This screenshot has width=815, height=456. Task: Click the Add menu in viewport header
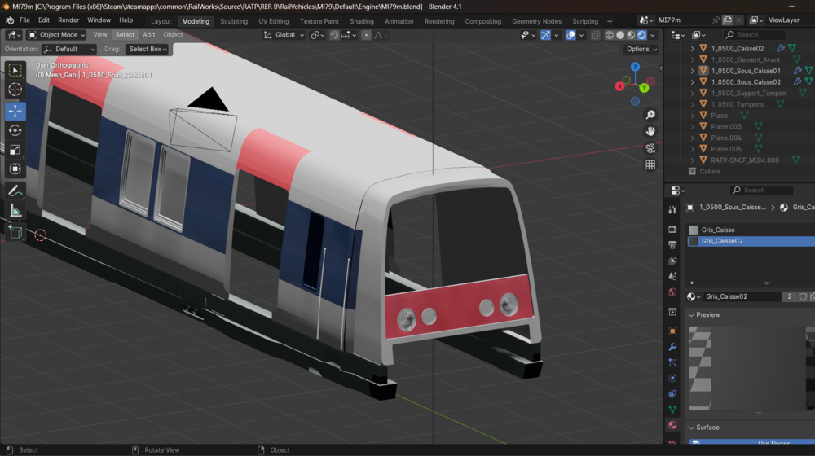coord(148,35)
